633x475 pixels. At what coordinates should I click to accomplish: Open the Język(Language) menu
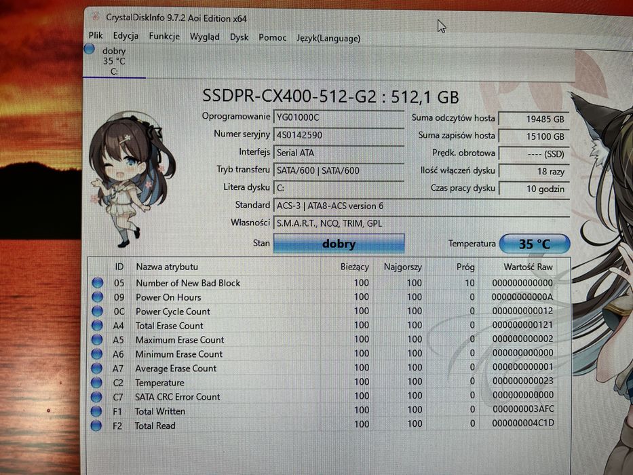[x=328, y=39]
